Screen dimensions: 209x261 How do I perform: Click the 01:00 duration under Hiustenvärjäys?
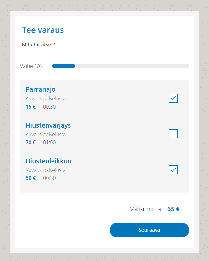[49, 142]
